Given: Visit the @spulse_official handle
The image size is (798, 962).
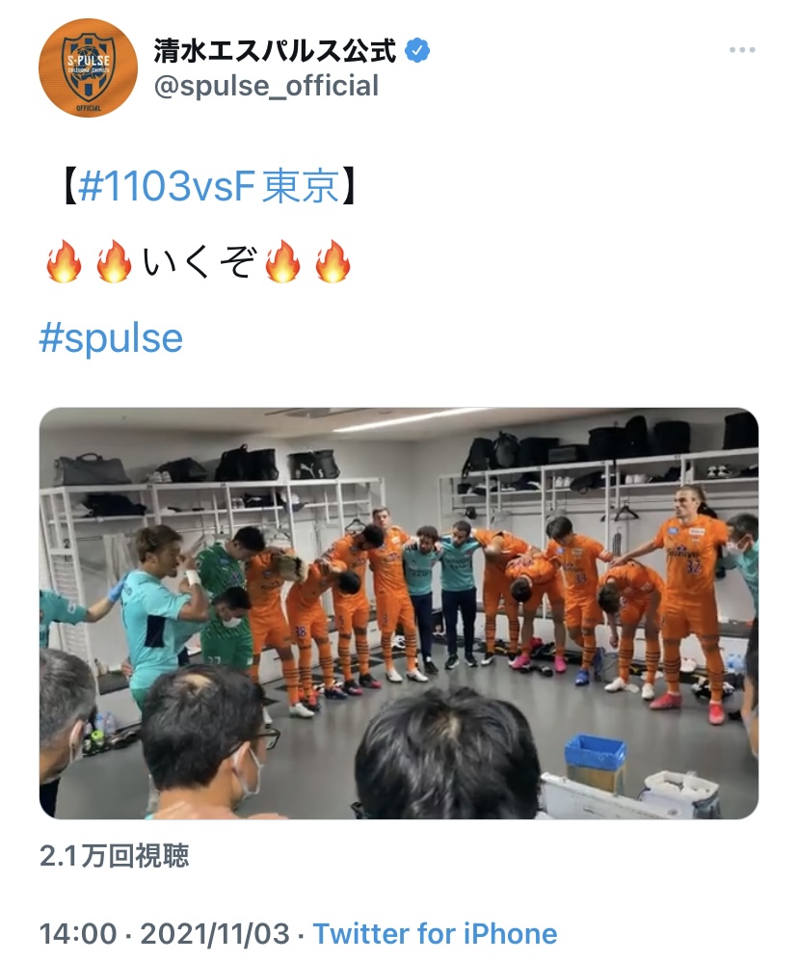Looking at the screenshot, I should [266, 86].
